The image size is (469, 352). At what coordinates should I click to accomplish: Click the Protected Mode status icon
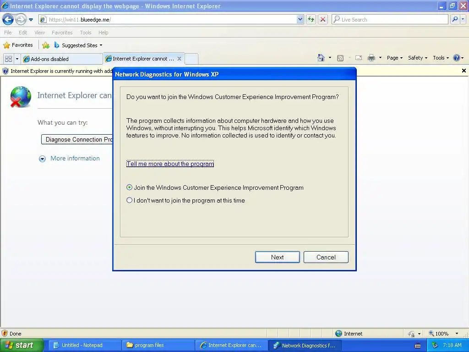412,334
